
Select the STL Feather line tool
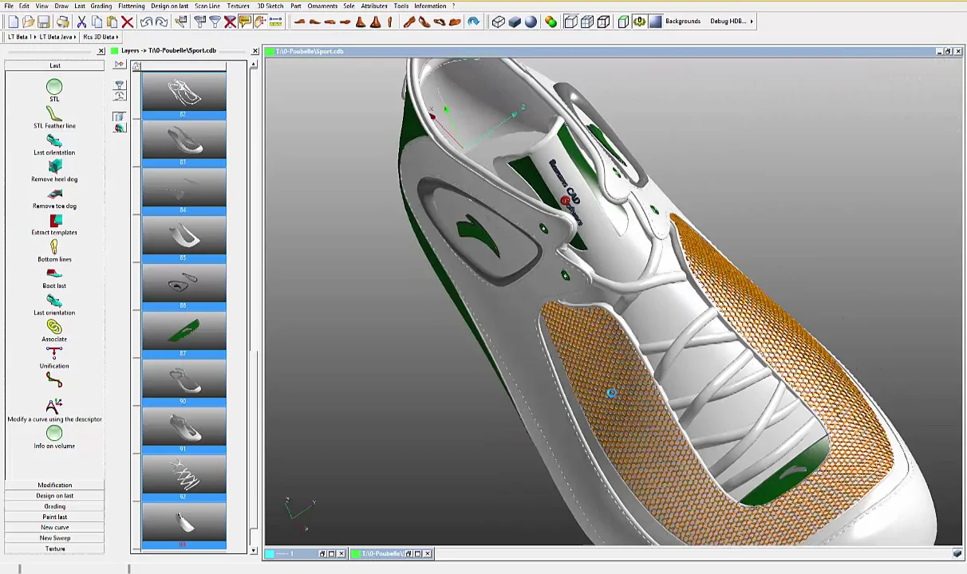pyautogui.click(x=54, y=118)
